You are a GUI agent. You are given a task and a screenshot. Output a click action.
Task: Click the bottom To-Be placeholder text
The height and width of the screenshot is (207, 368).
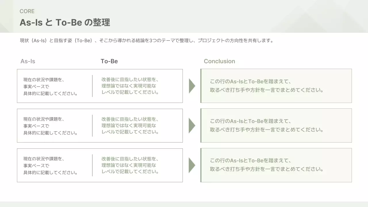pos(130,165)
